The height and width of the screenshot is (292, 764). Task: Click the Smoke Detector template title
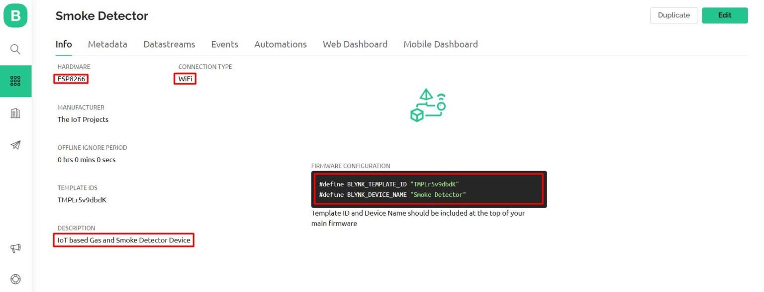click(x=102, y=16)
